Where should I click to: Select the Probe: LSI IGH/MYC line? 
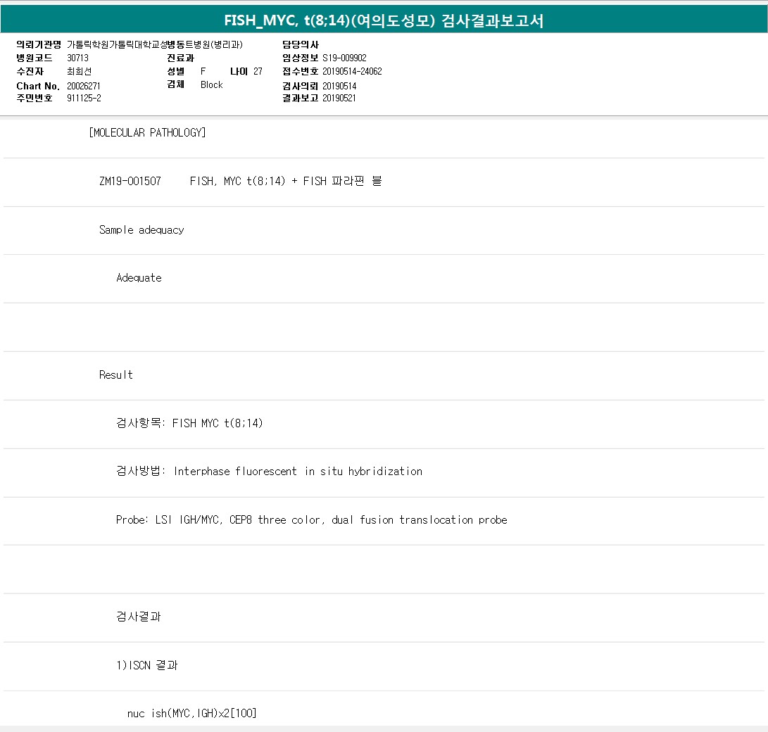[312, 519]
